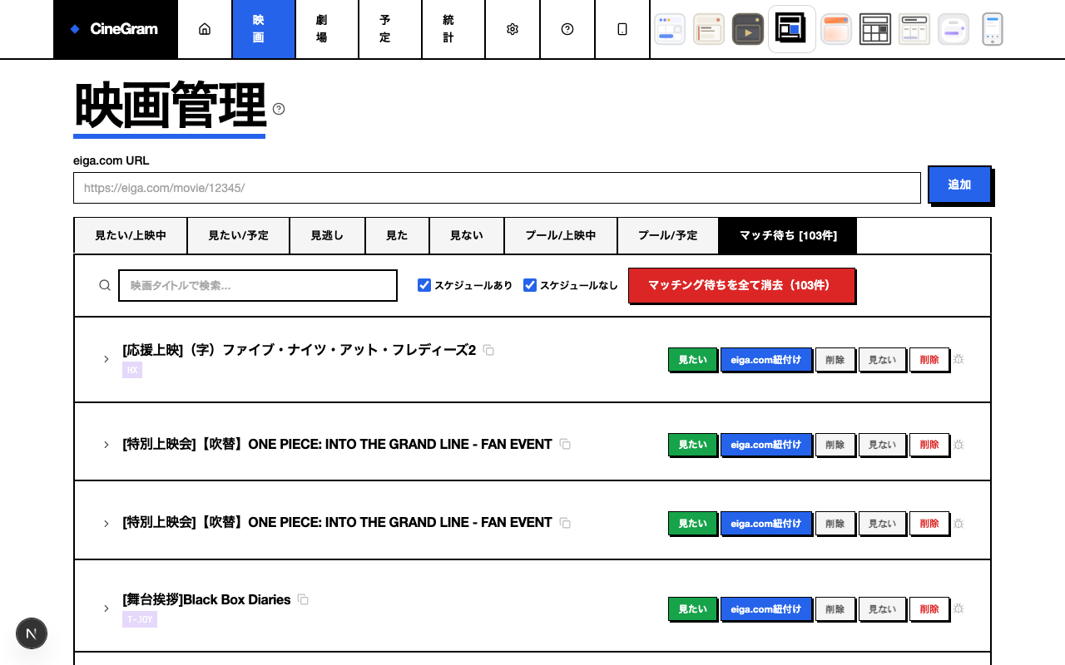Choose the orange gradient theme swatch
The height and width of the screenshot is (665, 1065).
pos(835,29)
